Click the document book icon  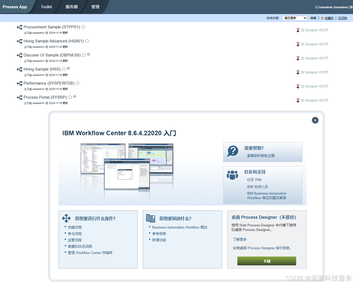(151, 218)
